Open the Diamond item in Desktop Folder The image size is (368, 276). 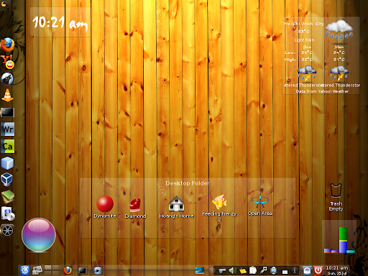[x=135, y=208]
